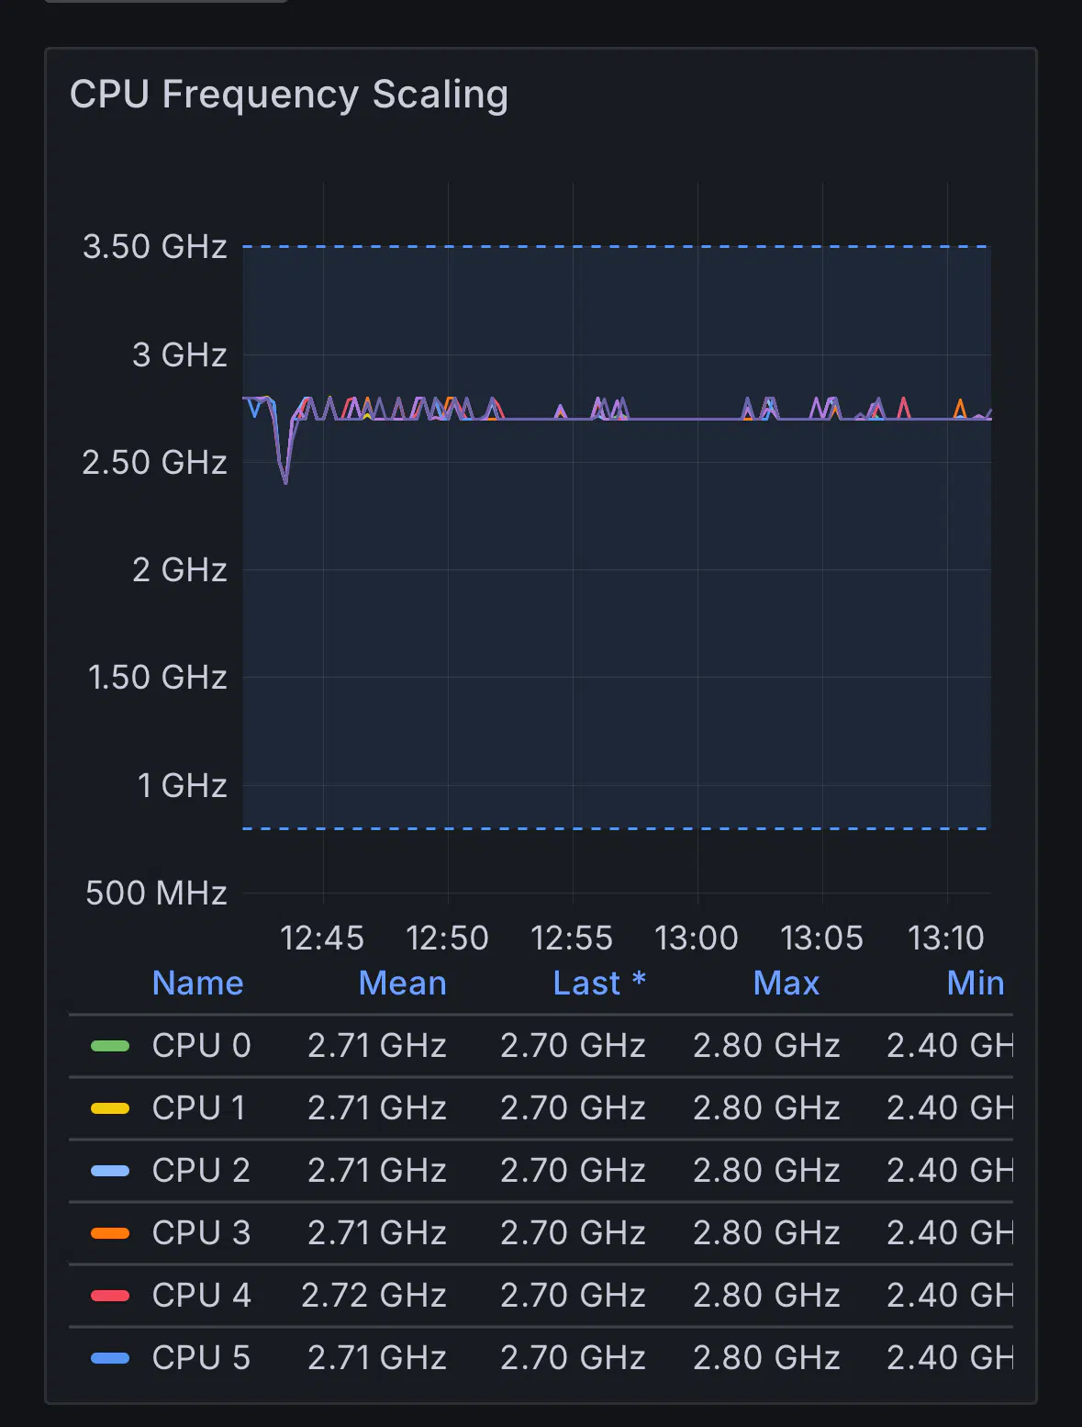Open the CPU 4 red color swatch

click(x=110, y=1296)
